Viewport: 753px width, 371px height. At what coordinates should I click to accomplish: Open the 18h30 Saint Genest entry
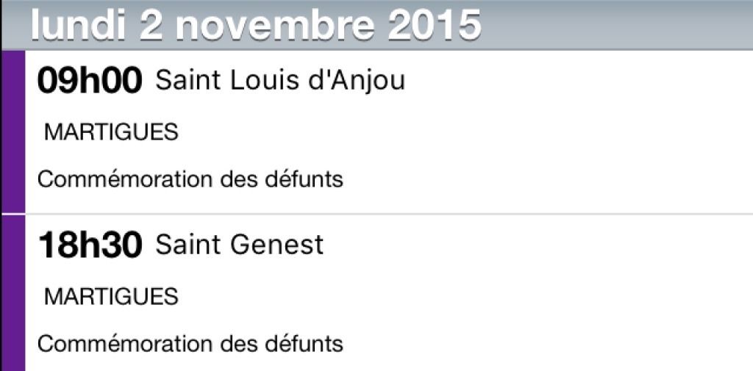pos(389,293)
